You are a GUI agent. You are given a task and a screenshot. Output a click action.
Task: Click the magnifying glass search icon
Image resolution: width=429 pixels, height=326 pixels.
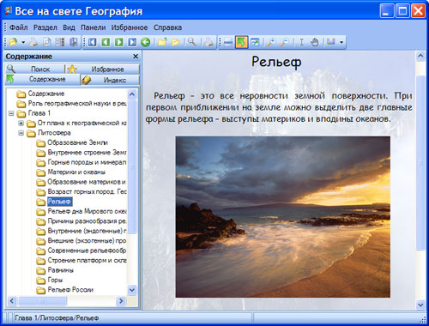(x=191, y=42)
